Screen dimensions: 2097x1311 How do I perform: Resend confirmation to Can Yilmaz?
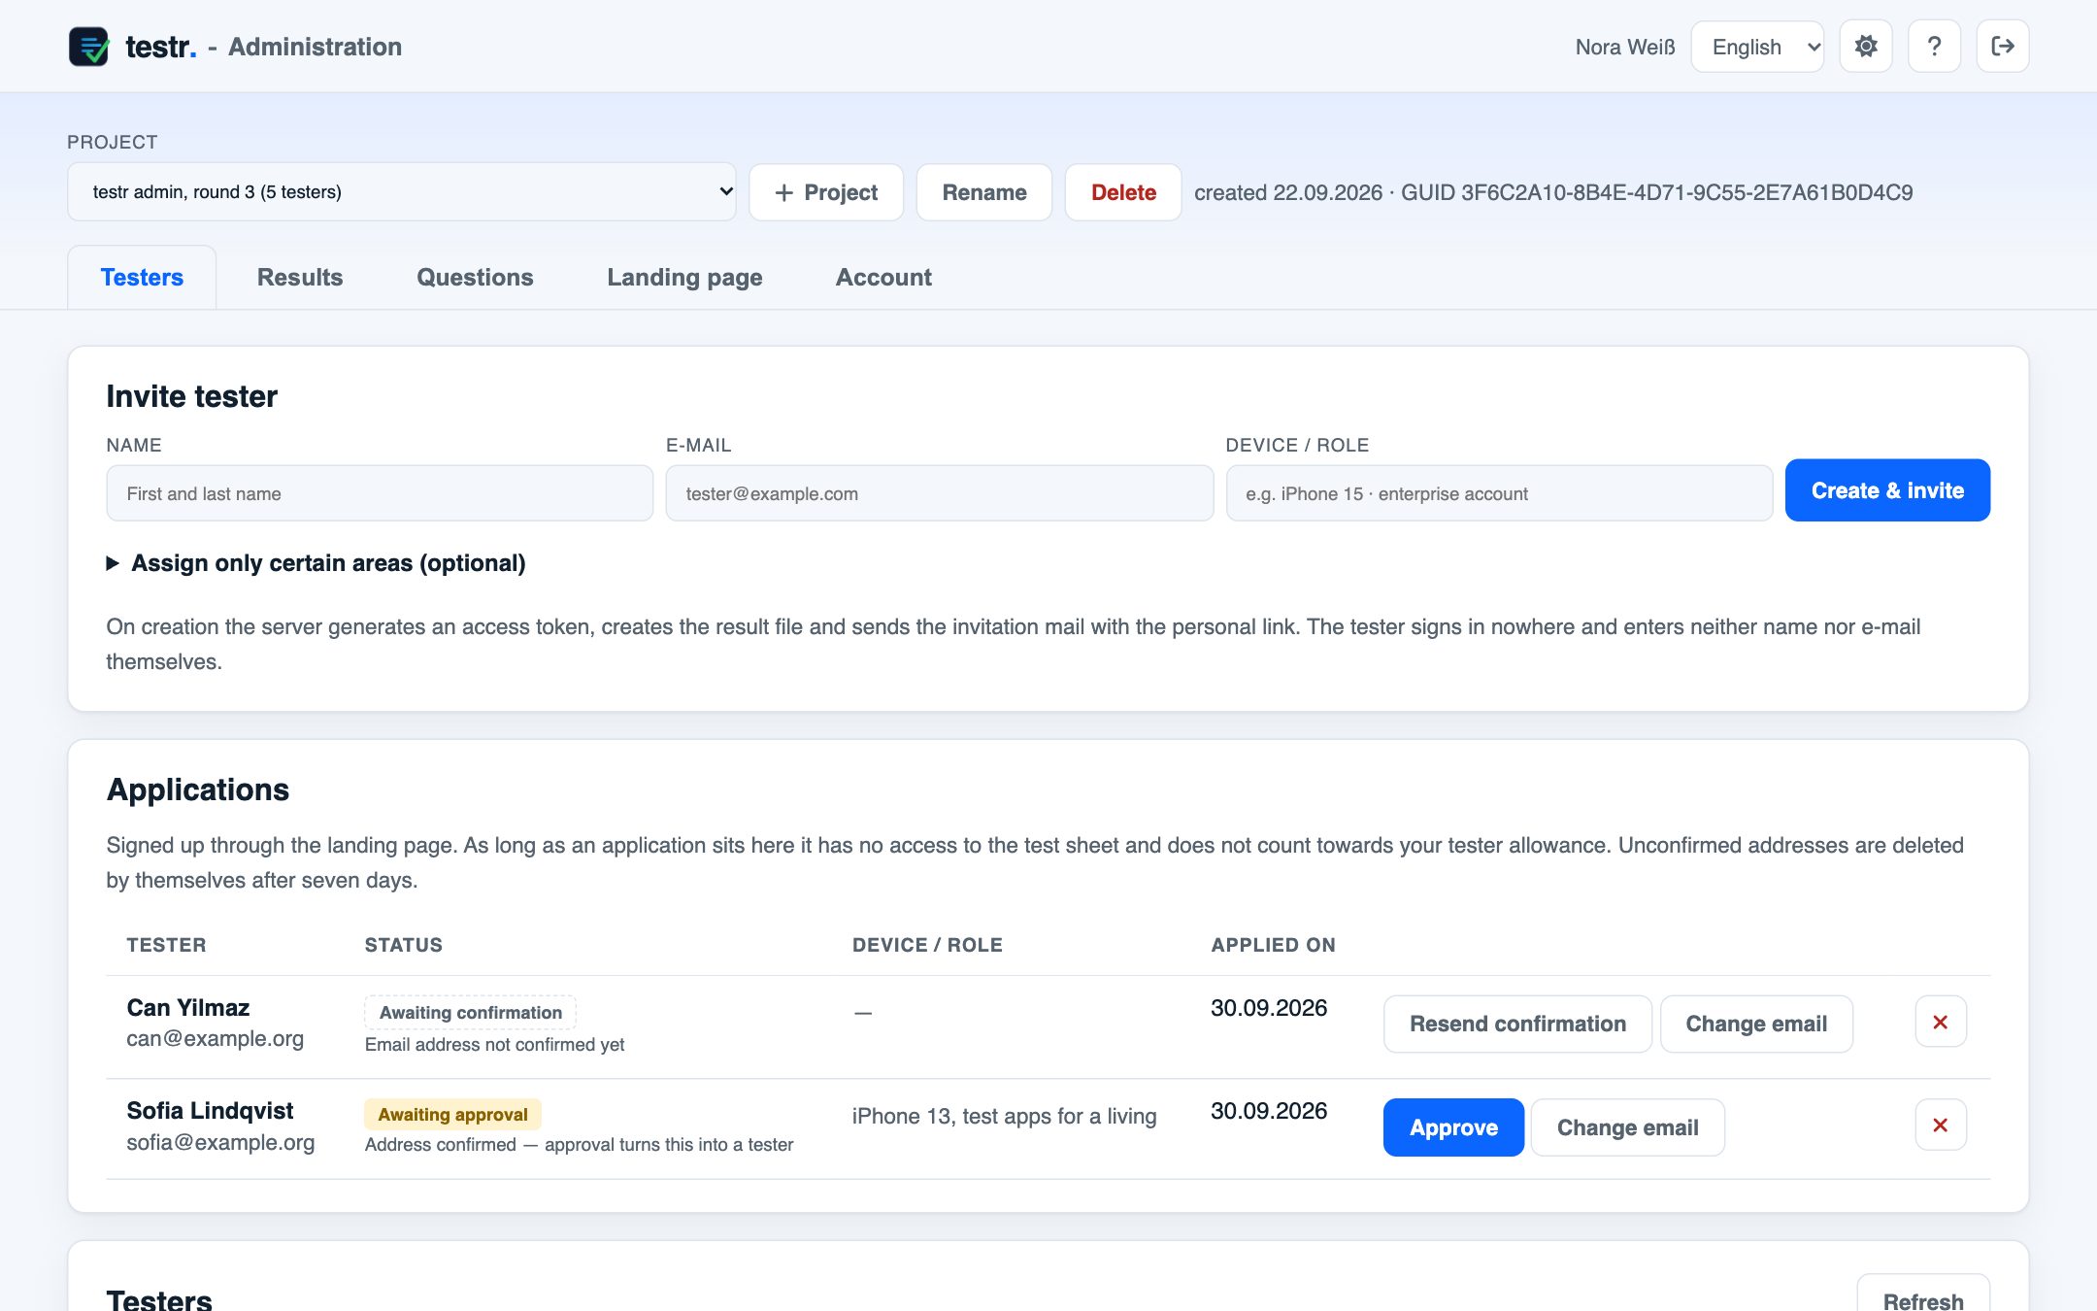point(1517,1024)
